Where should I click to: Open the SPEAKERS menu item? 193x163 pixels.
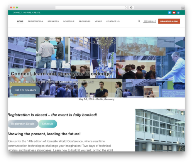click(53, 21)
